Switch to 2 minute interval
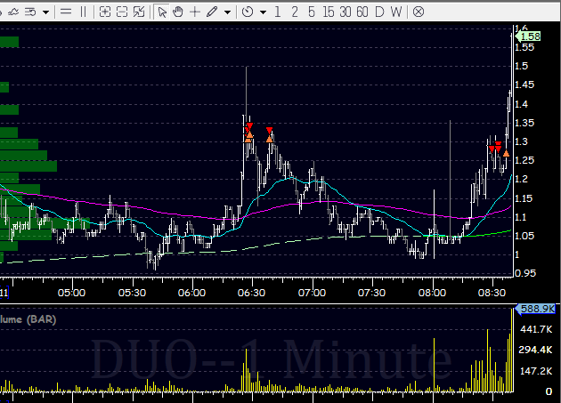 click(295, 12)
